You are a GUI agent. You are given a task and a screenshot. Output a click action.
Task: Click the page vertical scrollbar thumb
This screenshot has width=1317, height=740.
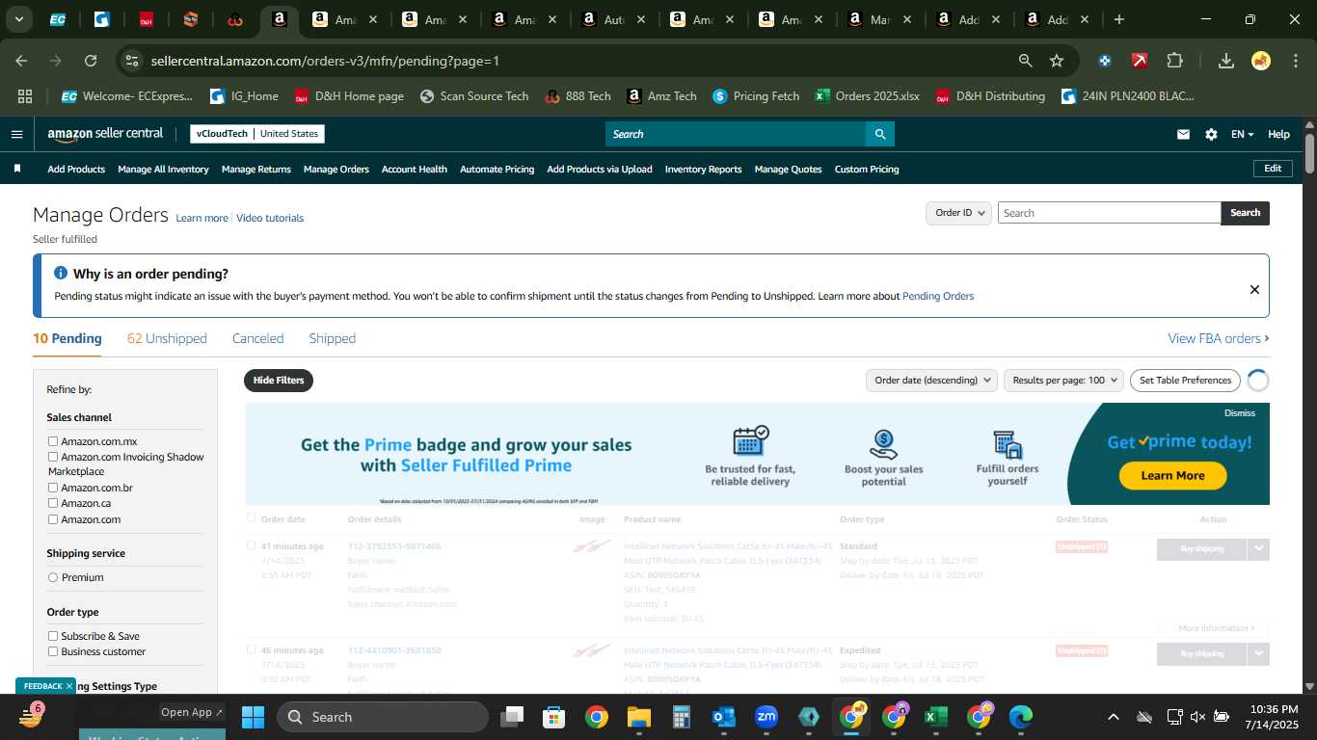(1309, 154)
